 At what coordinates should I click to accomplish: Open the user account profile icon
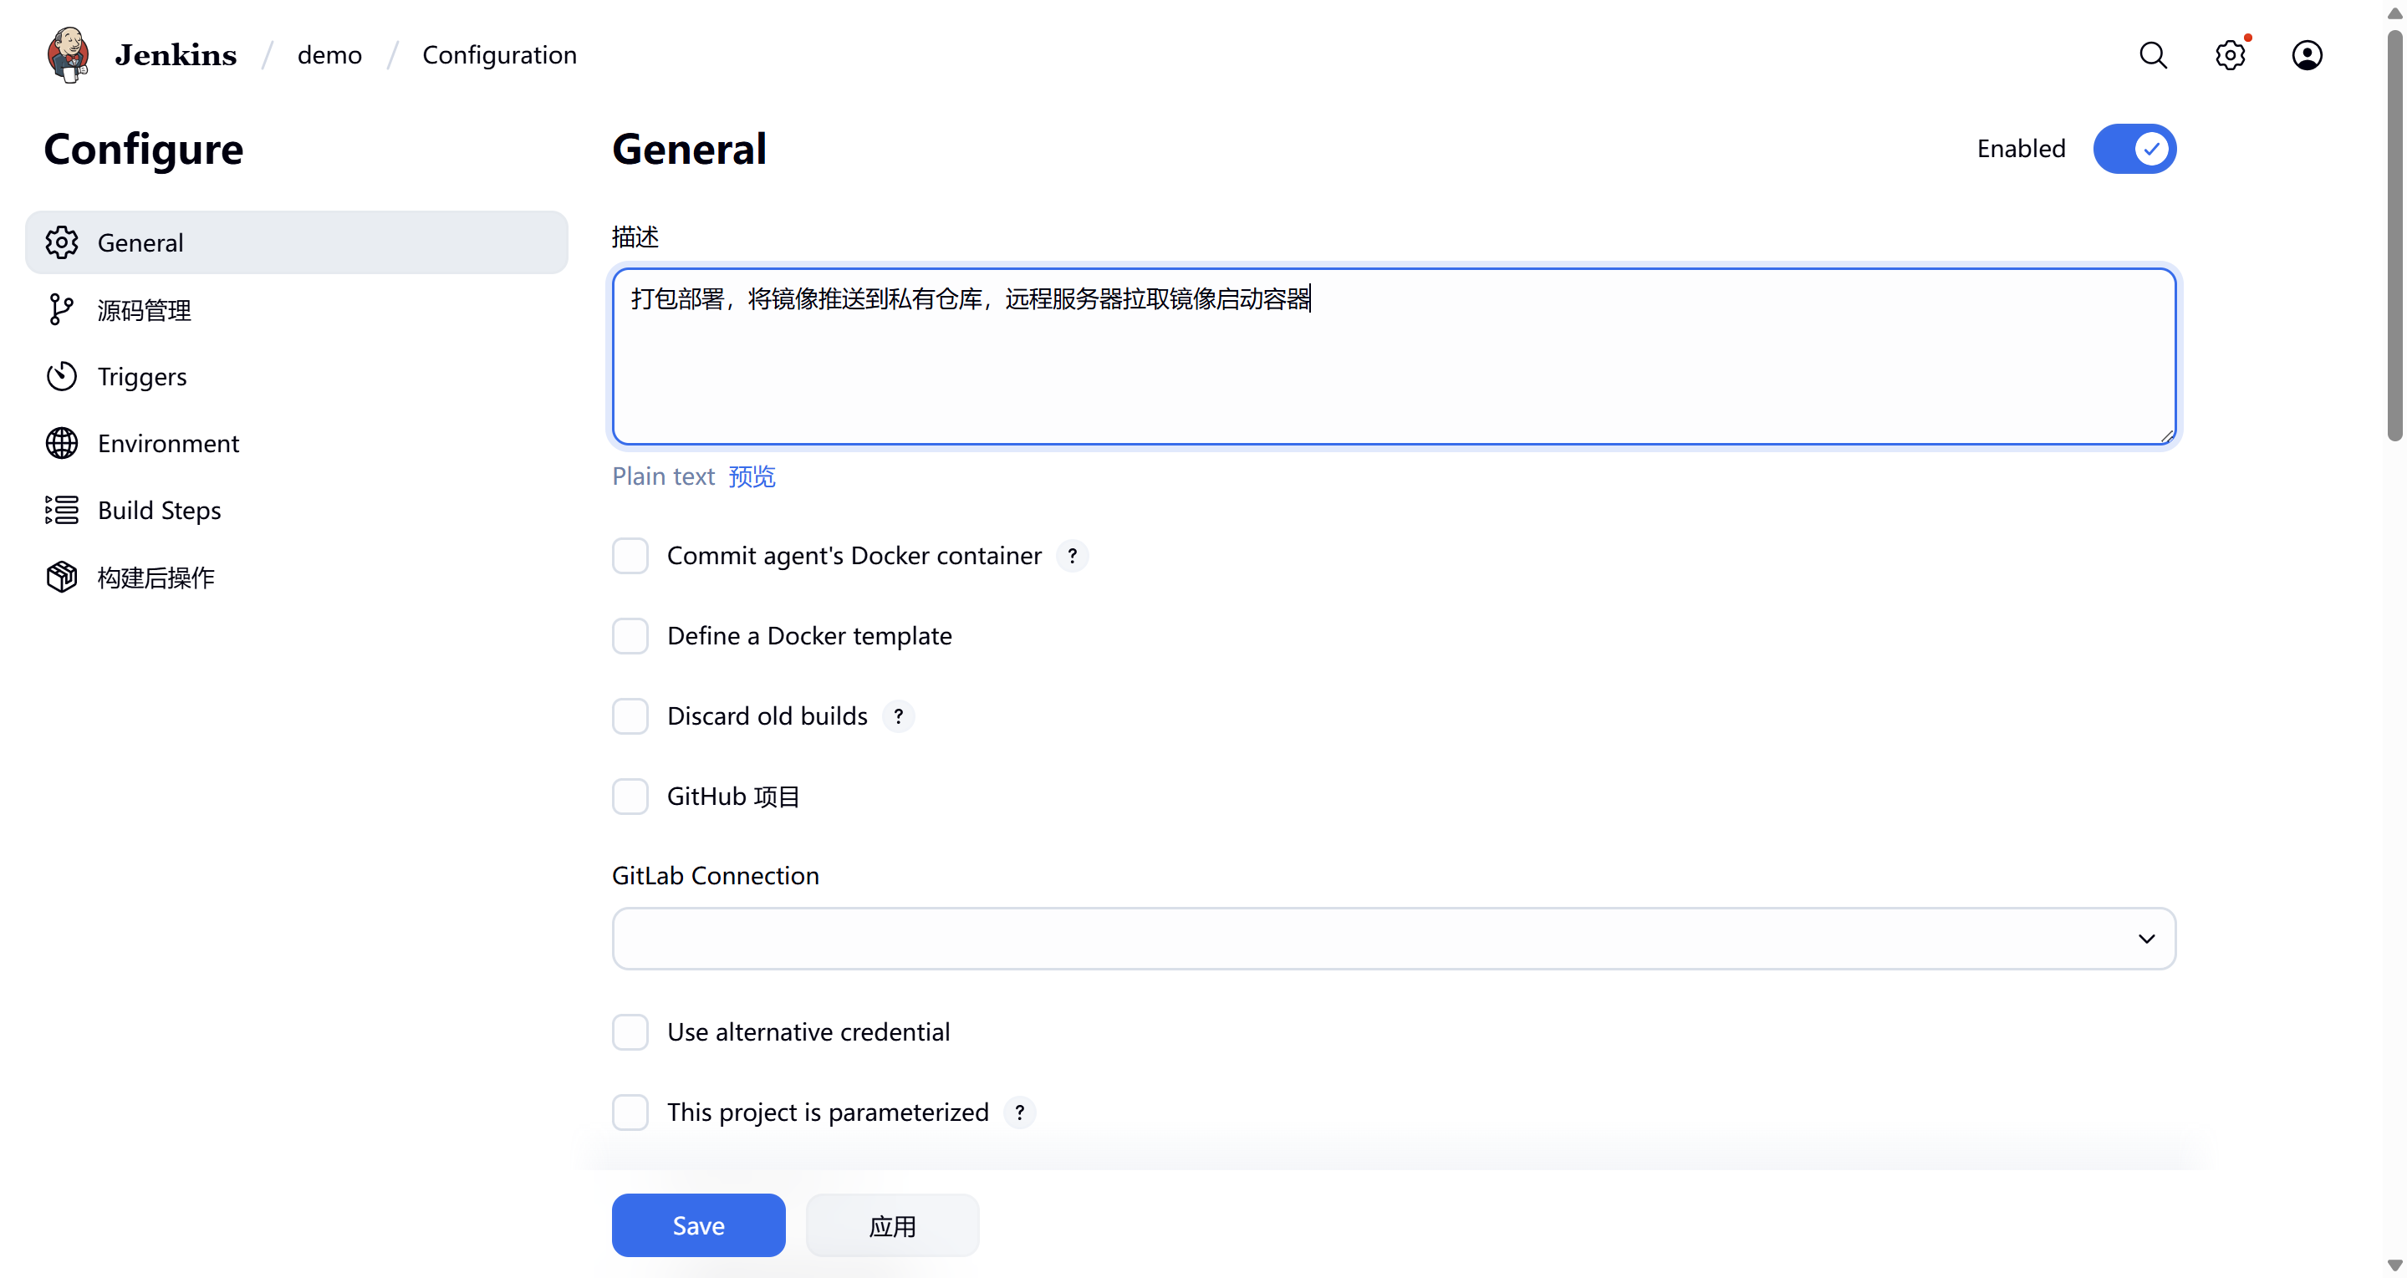coord(2306,55)
